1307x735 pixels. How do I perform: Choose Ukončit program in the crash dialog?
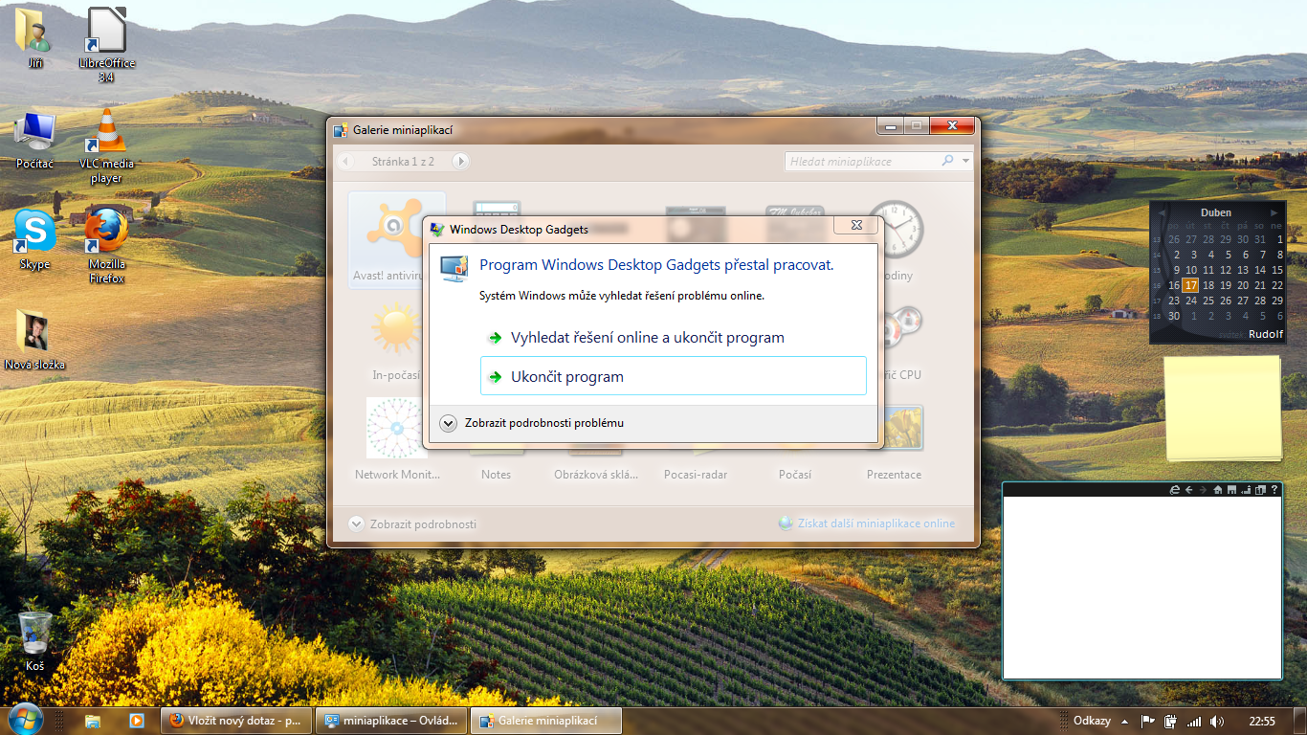click(x=673, y=376)
